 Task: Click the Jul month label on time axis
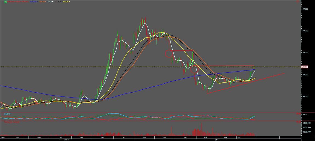18,138
